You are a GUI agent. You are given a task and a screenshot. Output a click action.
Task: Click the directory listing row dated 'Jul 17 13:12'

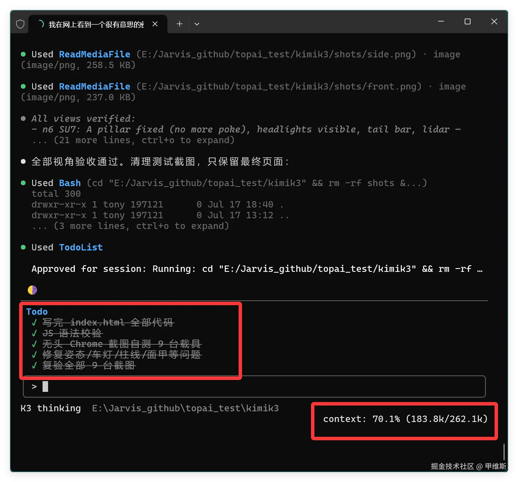click(x=160, y=215)
